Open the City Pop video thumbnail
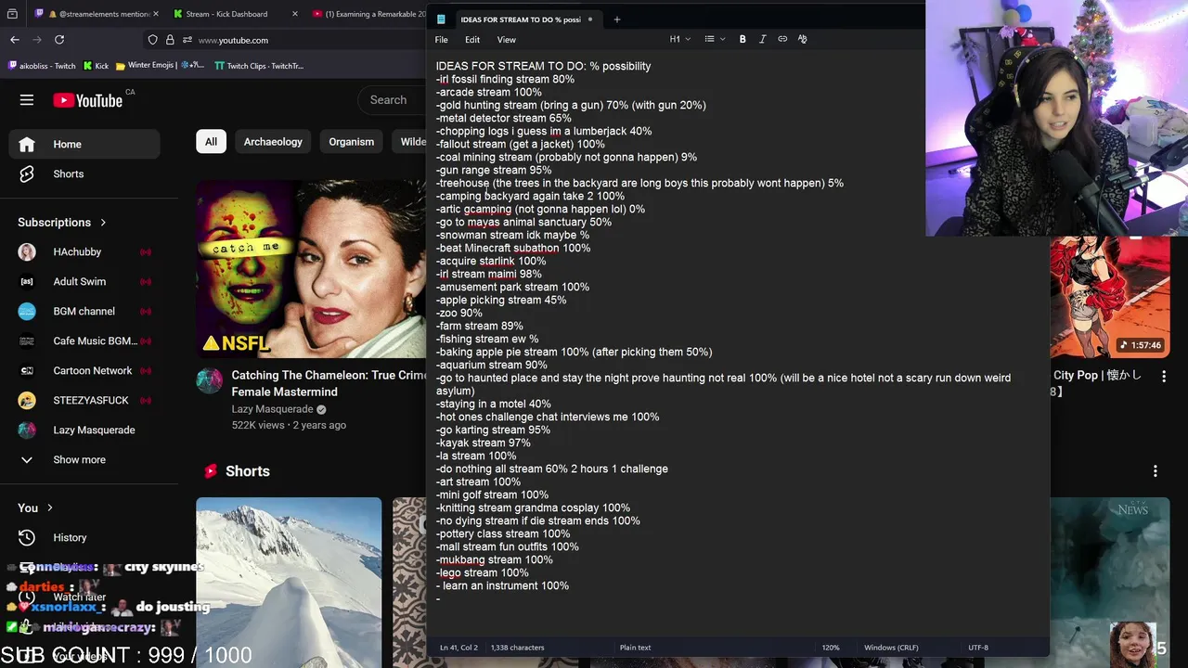The height and width of the screenshot is (668, 1188). [x=1110, y=297]
